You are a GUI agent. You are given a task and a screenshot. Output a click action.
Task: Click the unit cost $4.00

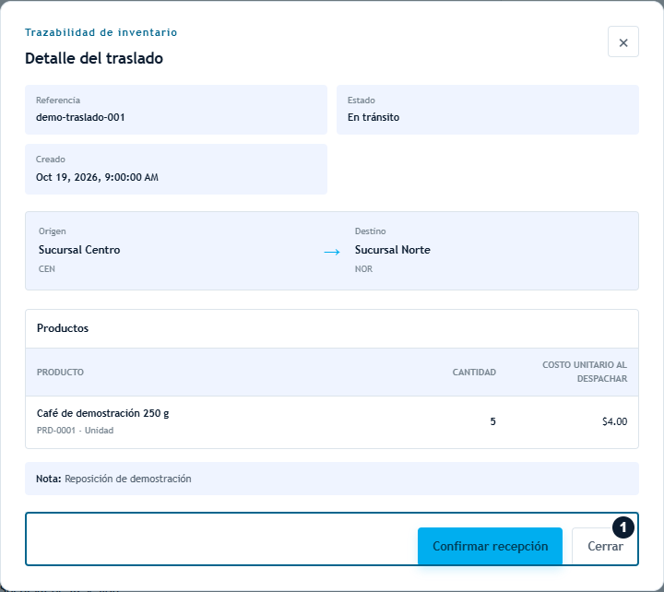614,421
